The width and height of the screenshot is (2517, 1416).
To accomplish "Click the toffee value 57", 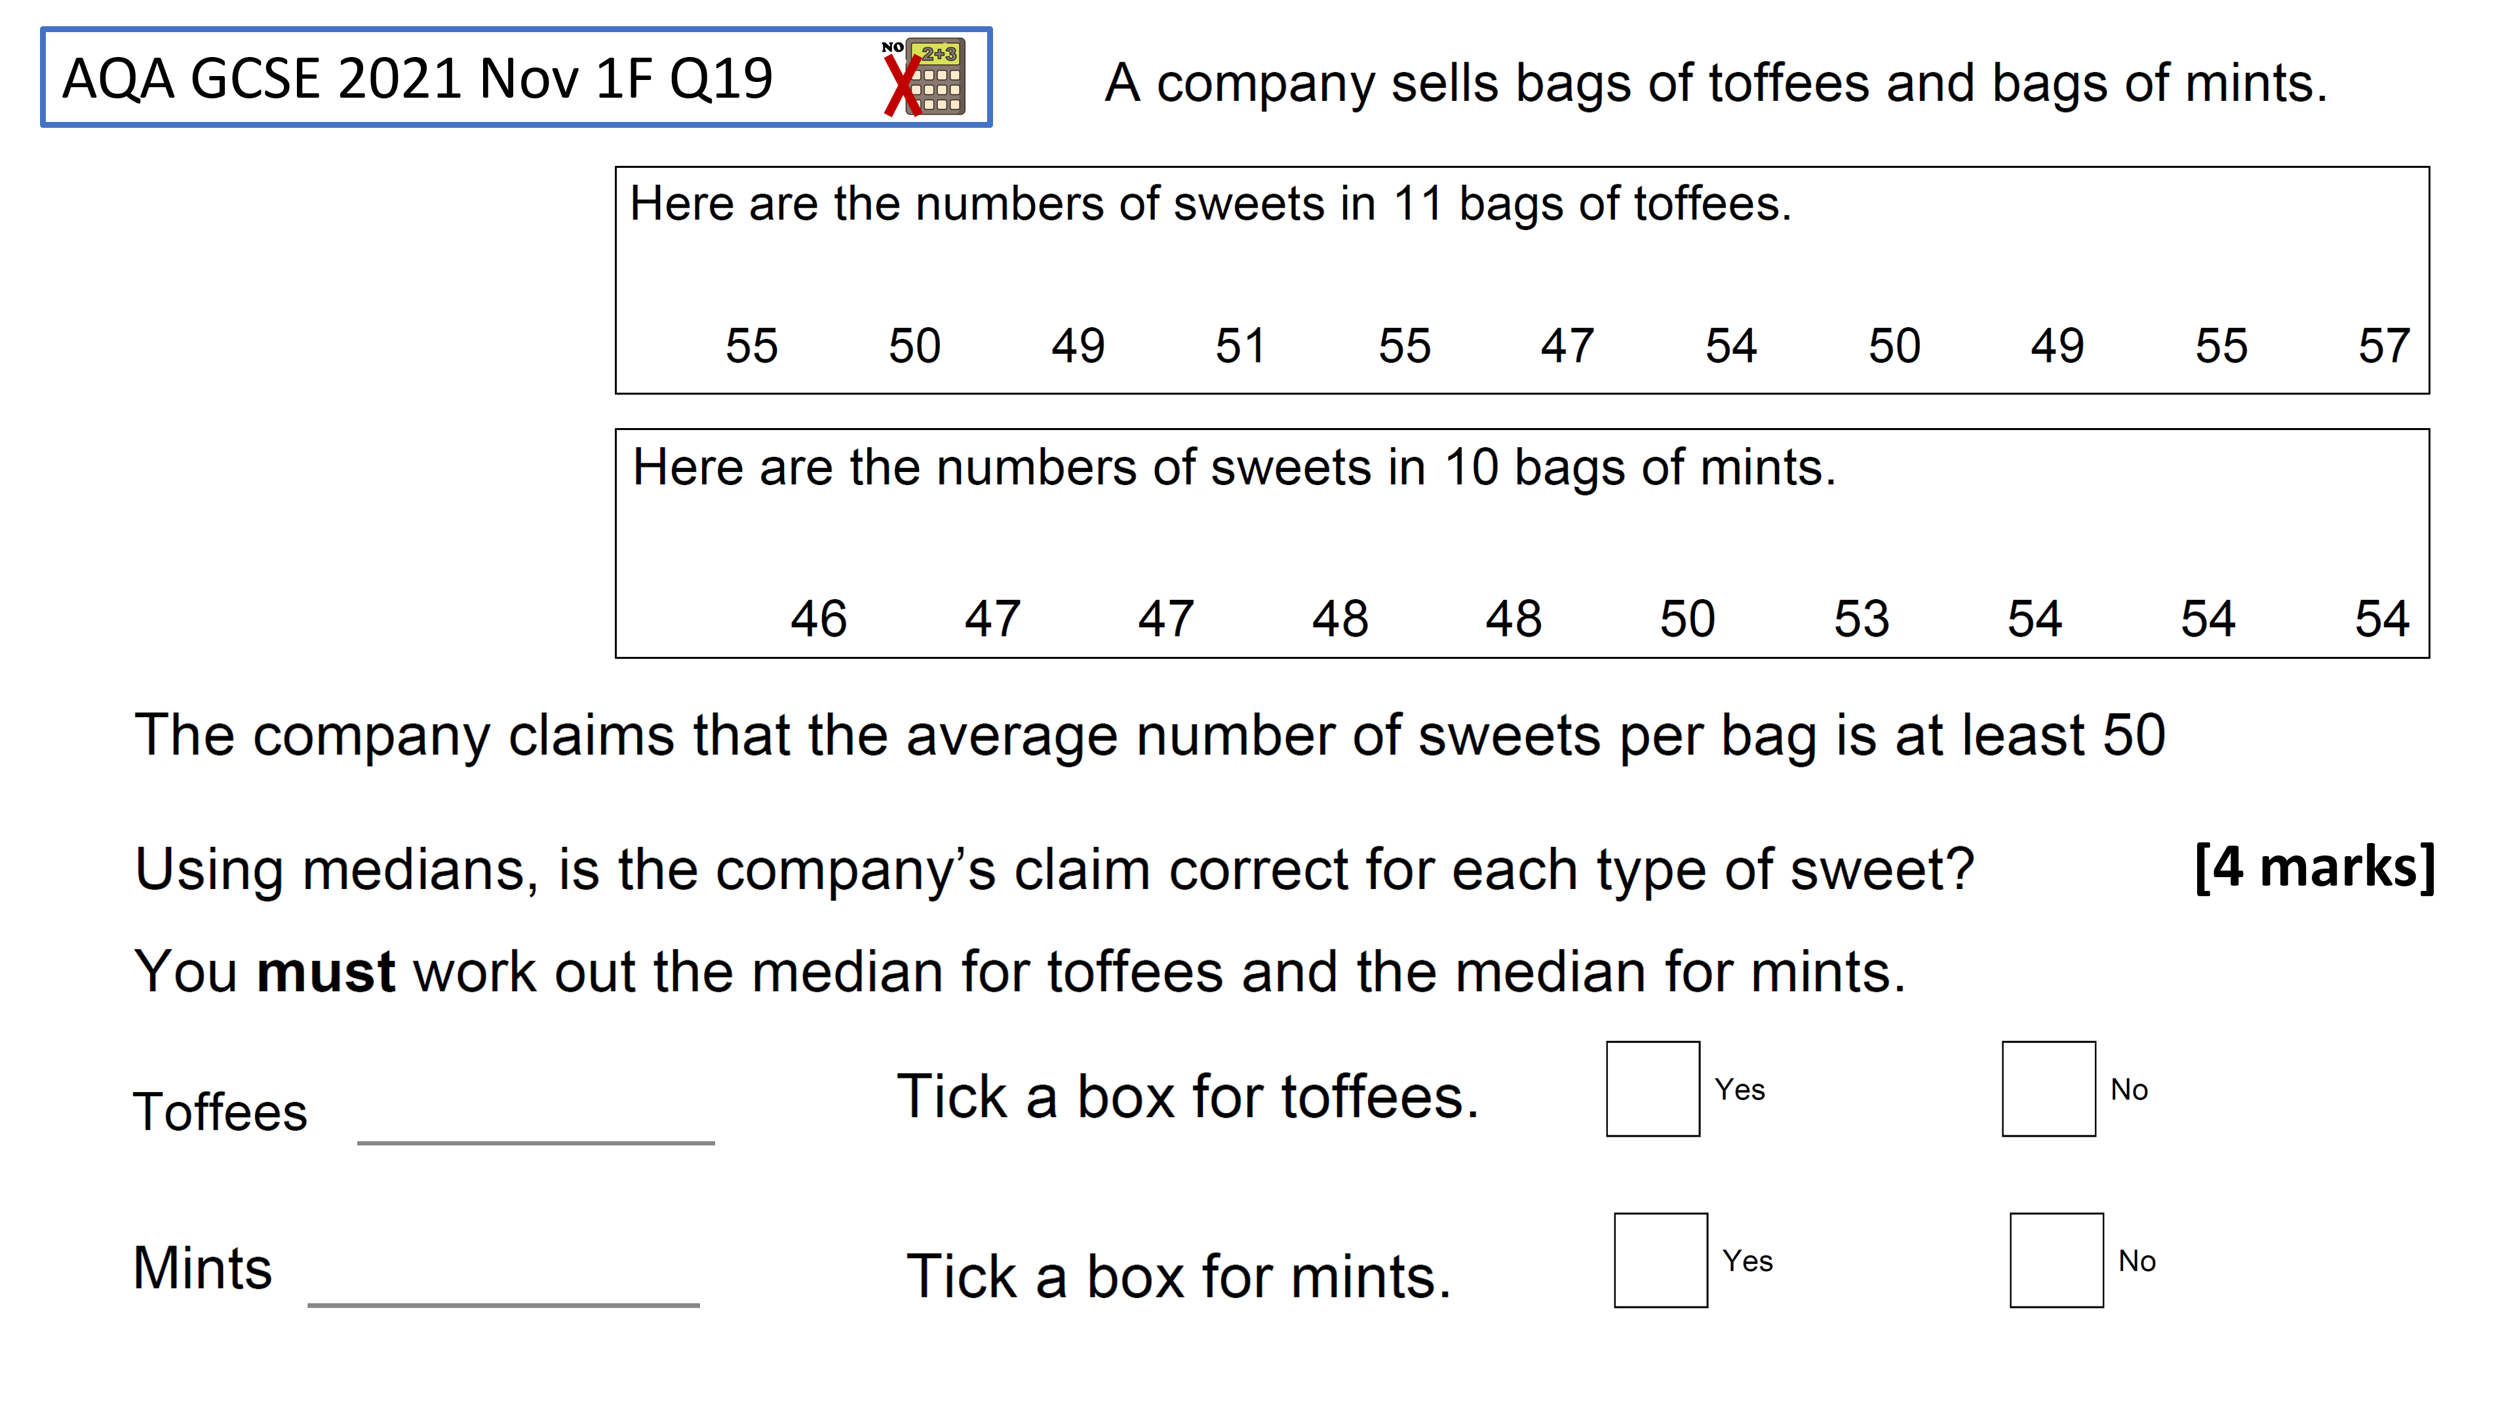I will [2384, 346].
